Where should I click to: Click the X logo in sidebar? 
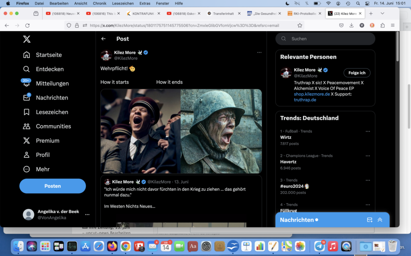point(26,39)
